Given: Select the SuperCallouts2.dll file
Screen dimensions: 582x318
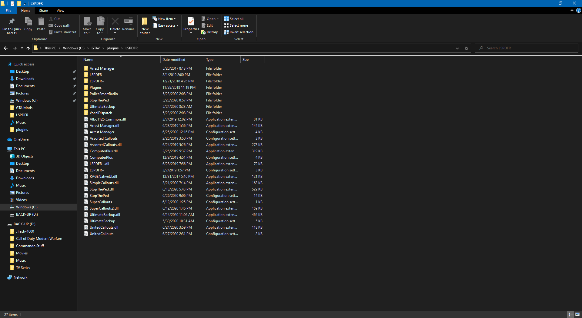Looking at the screenshot, I should coord(104,208).
